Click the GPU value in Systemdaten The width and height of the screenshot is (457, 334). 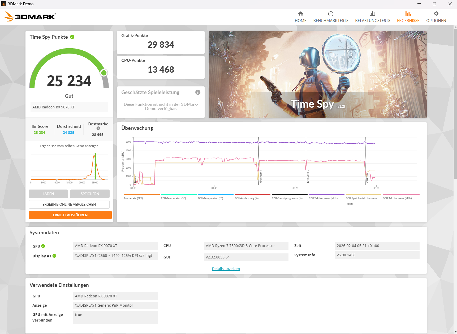[115, 246]
